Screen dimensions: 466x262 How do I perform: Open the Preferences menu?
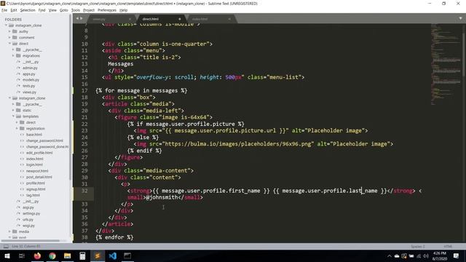pos(107,10)
